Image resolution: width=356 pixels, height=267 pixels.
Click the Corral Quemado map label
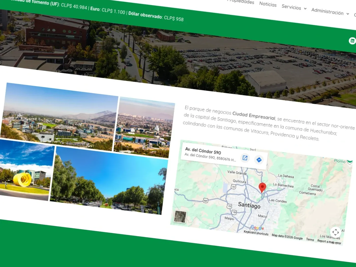click(x=315, y=188)
